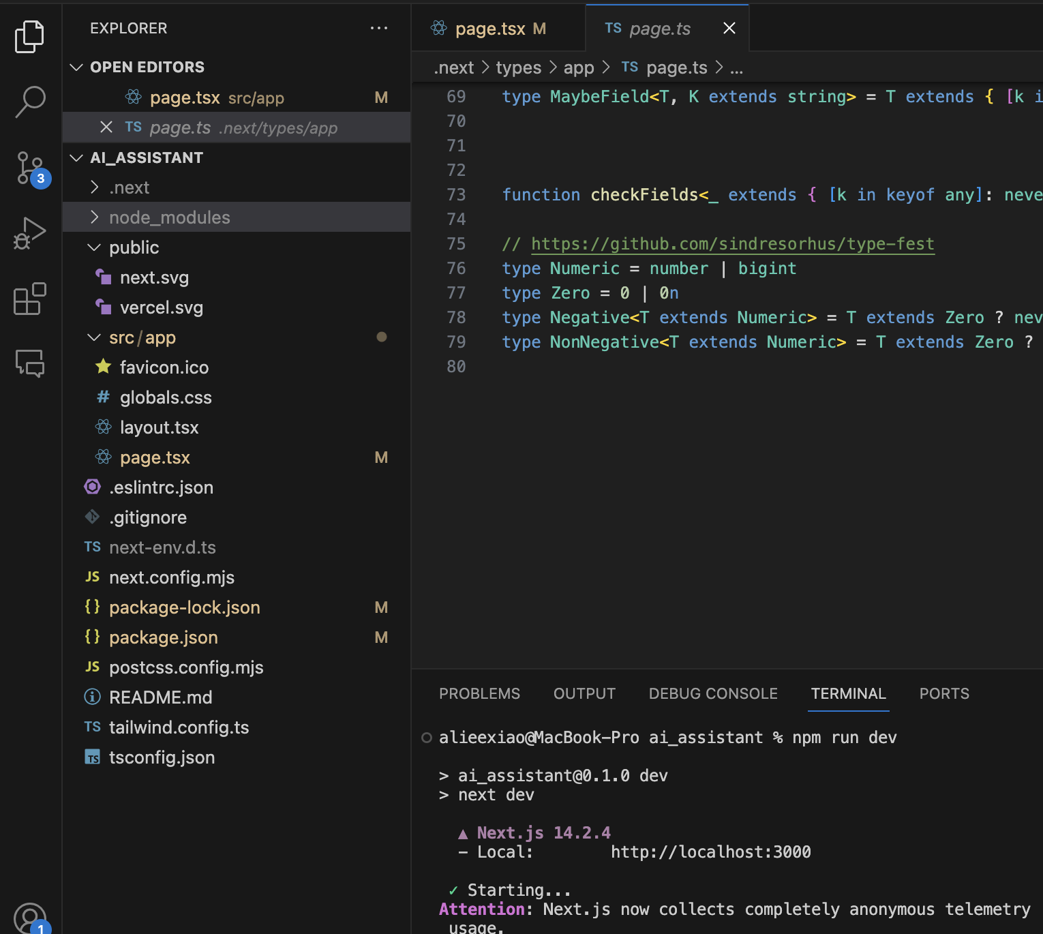Click the TS icon beside tailwind.config.ts

[92, 727]
